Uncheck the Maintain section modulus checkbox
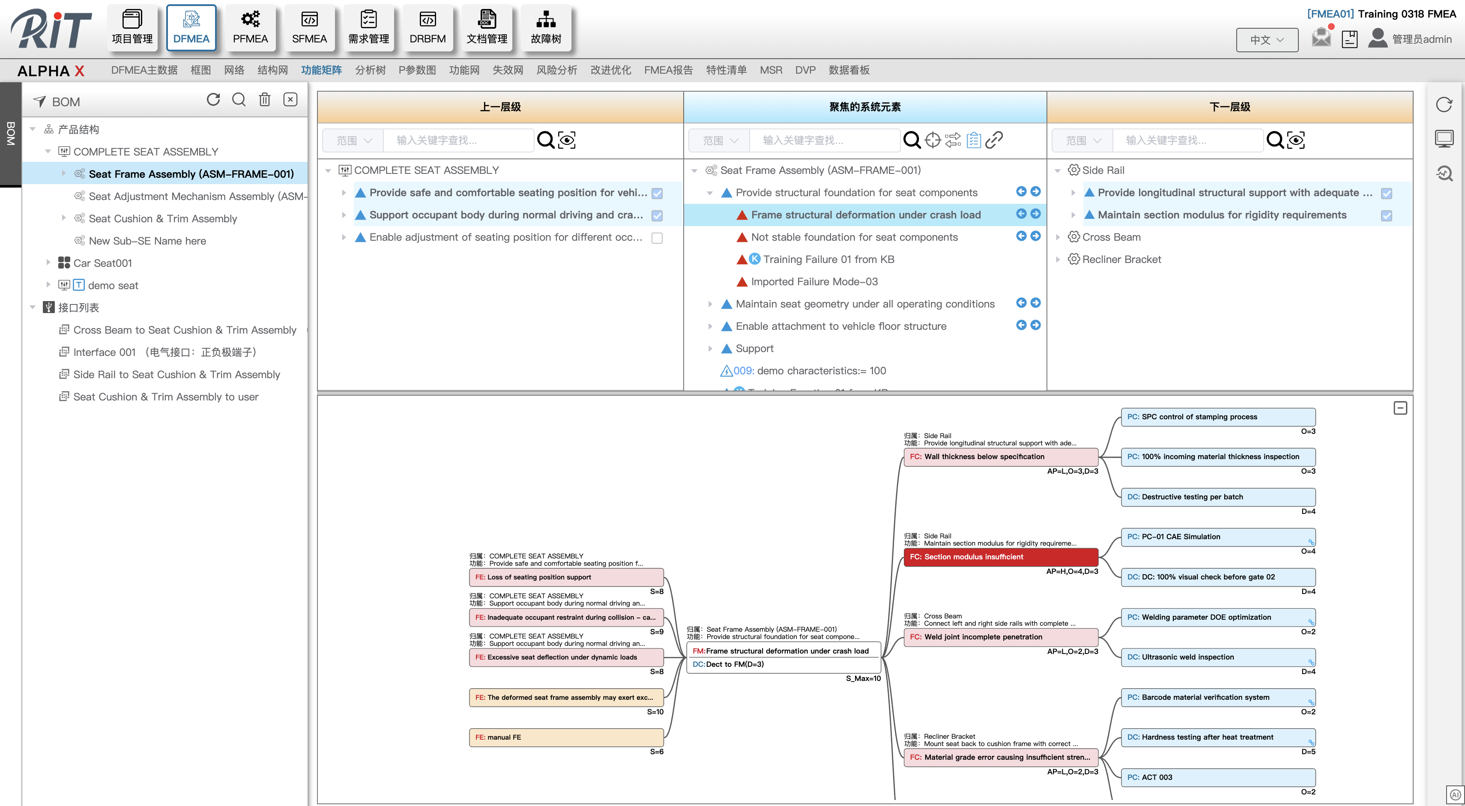 coord(1386,215)
